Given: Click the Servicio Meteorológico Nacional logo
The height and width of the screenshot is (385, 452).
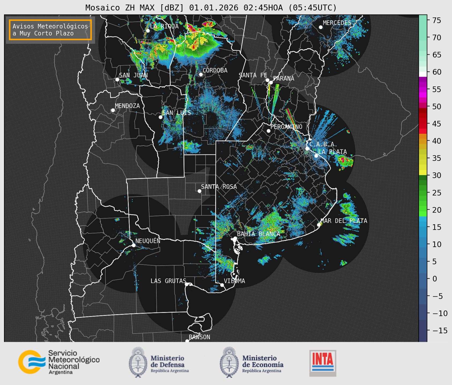Looking at the screenshot, I should 59,362.
